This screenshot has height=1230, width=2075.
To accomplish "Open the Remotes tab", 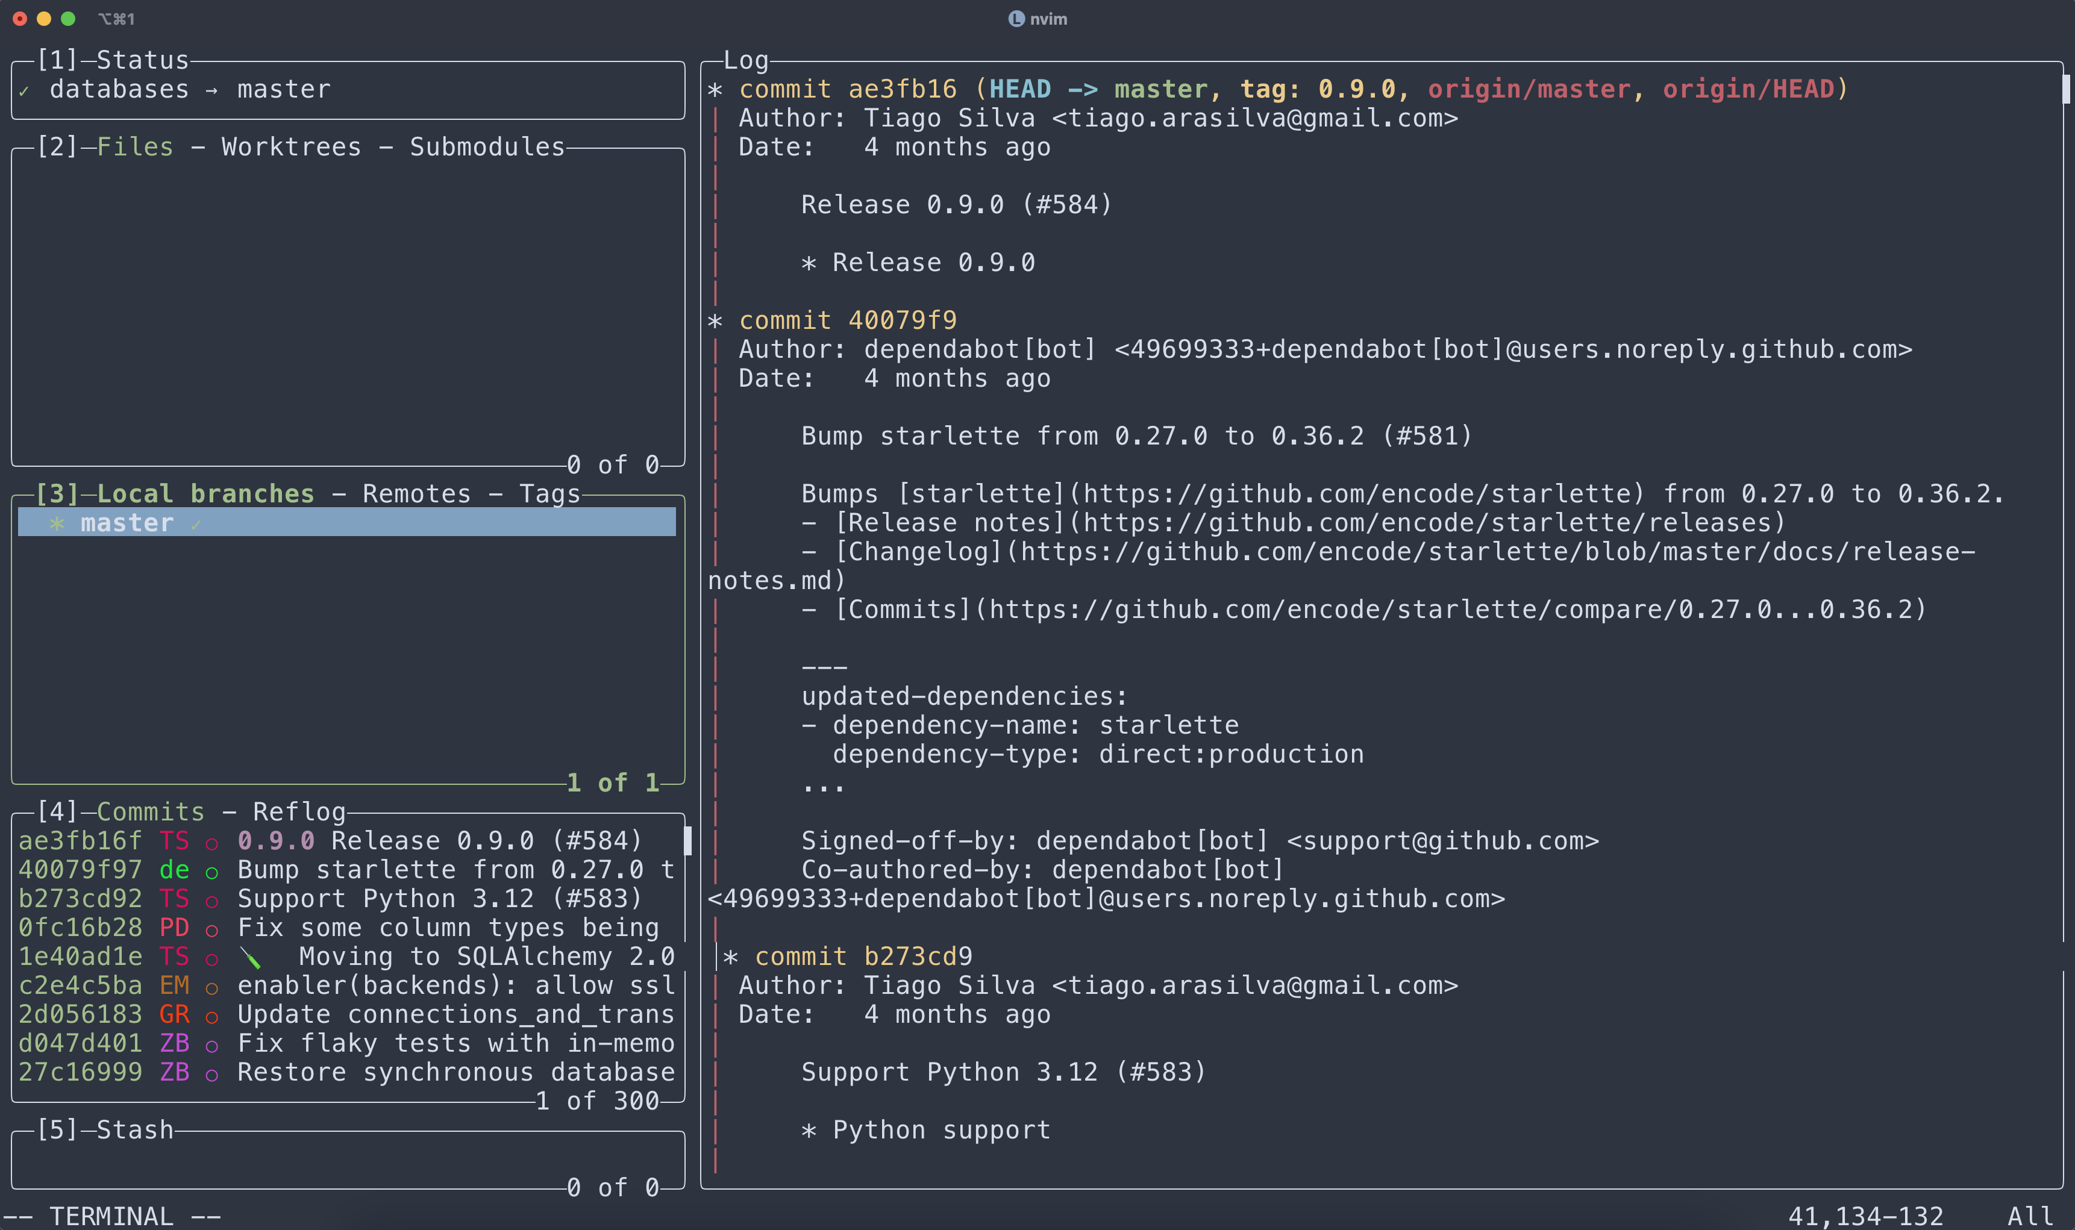I will pos(416,494).
